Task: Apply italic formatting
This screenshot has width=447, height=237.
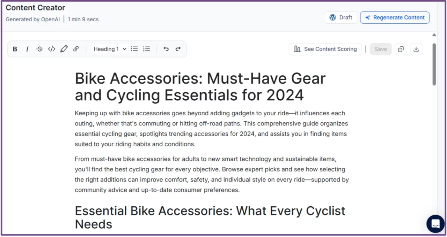Action: pos(27,49)
